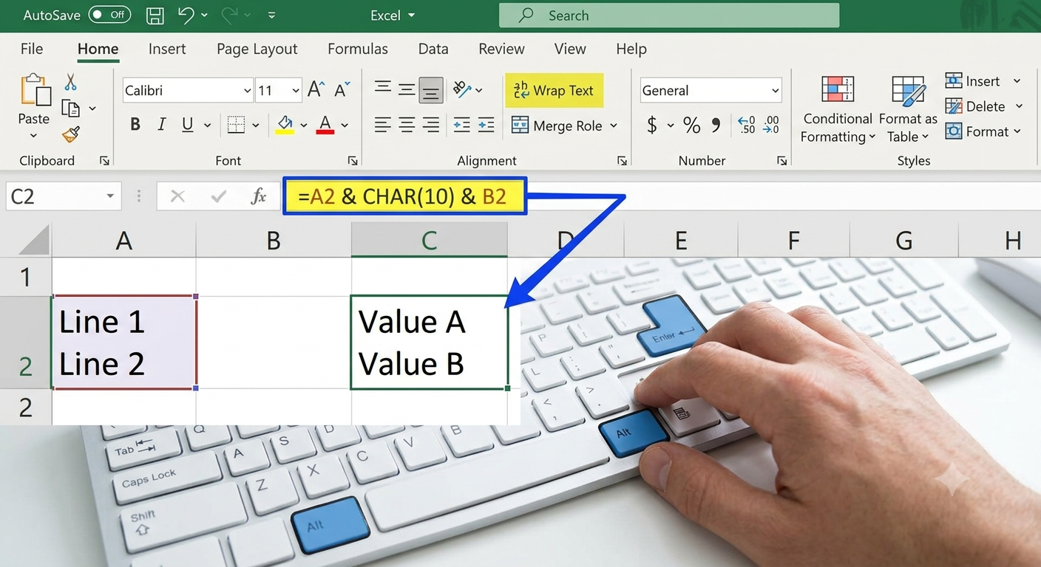Click Decrease Decimal icon
The image size is (1041, 567).
tap(771, 125)
